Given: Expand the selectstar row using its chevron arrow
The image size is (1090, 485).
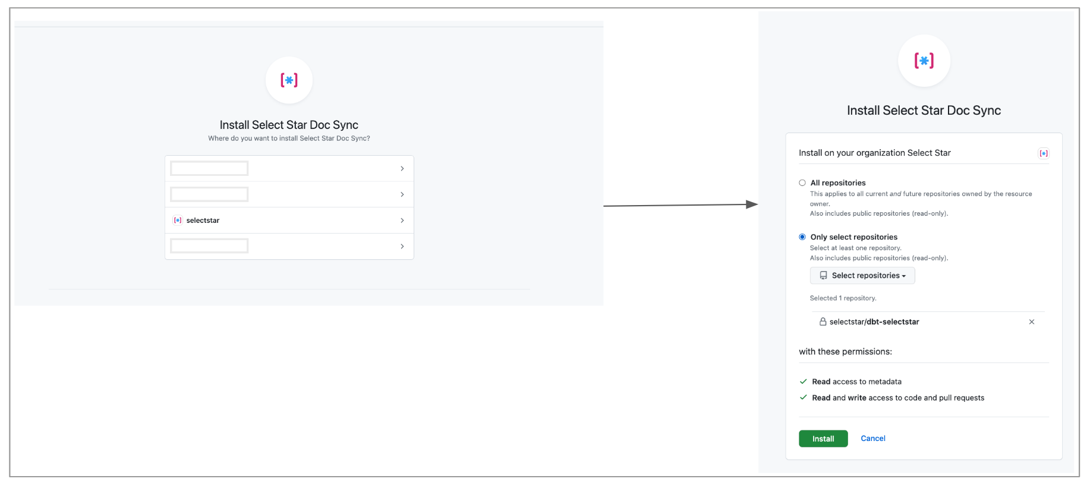Looking at the screenshot, I should tap(402, 221).
